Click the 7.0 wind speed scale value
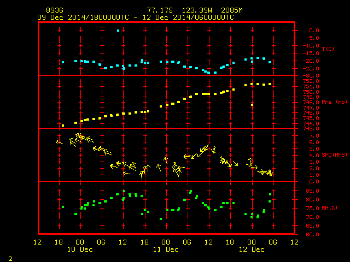The width and height of the screenshot is (350, 262). 314,136
